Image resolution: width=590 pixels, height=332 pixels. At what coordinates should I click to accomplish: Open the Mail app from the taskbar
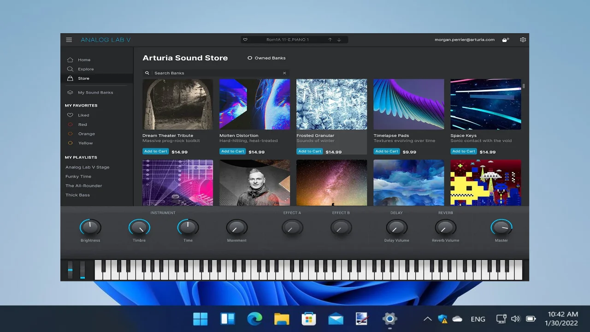click(336, 319)
